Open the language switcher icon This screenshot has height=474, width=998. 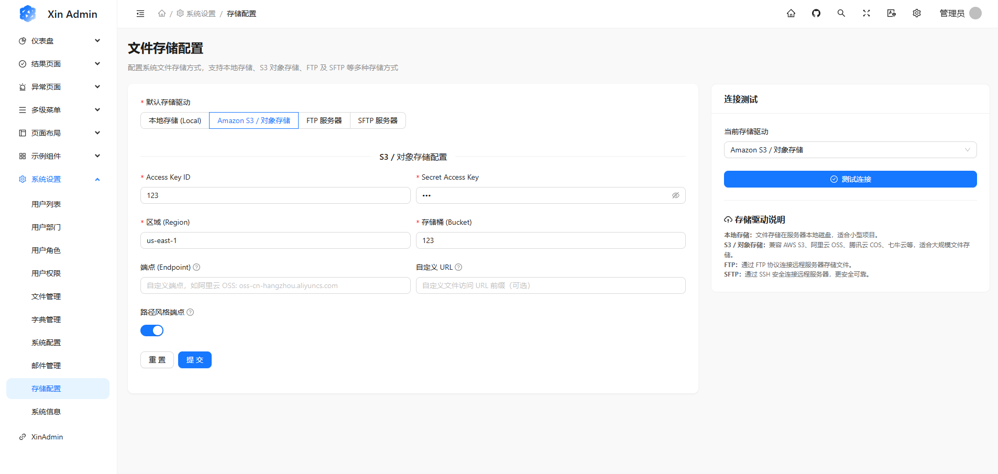891,13
